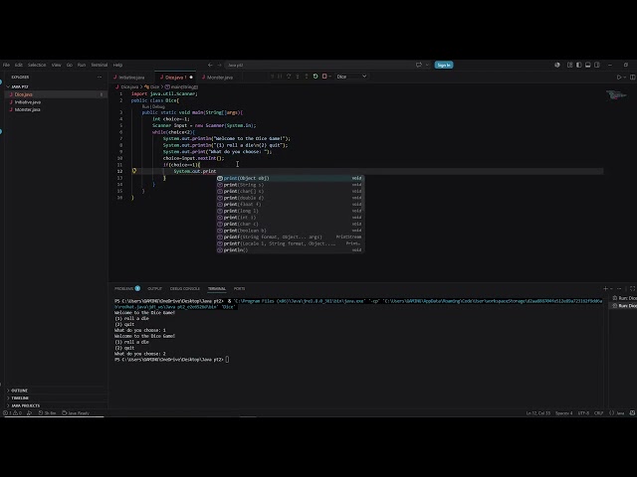
Task: Toggle the secondary side bar layout icon
Action: [x=597, y=65]
